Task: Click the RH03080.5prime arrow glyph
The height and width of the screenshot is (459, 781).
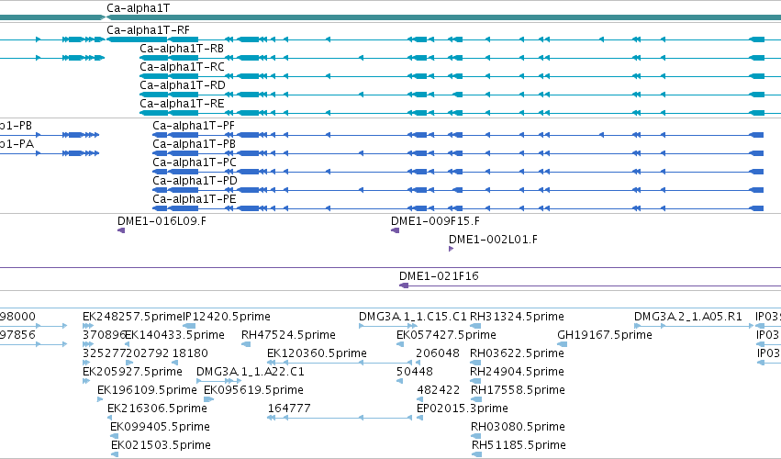Action: pyautogui.click(x=476, y=436)
